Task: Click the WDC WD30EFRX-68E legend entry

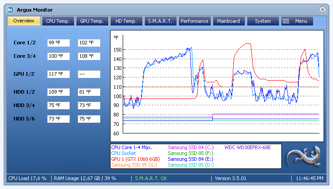Action: click(x=248, y=147)
